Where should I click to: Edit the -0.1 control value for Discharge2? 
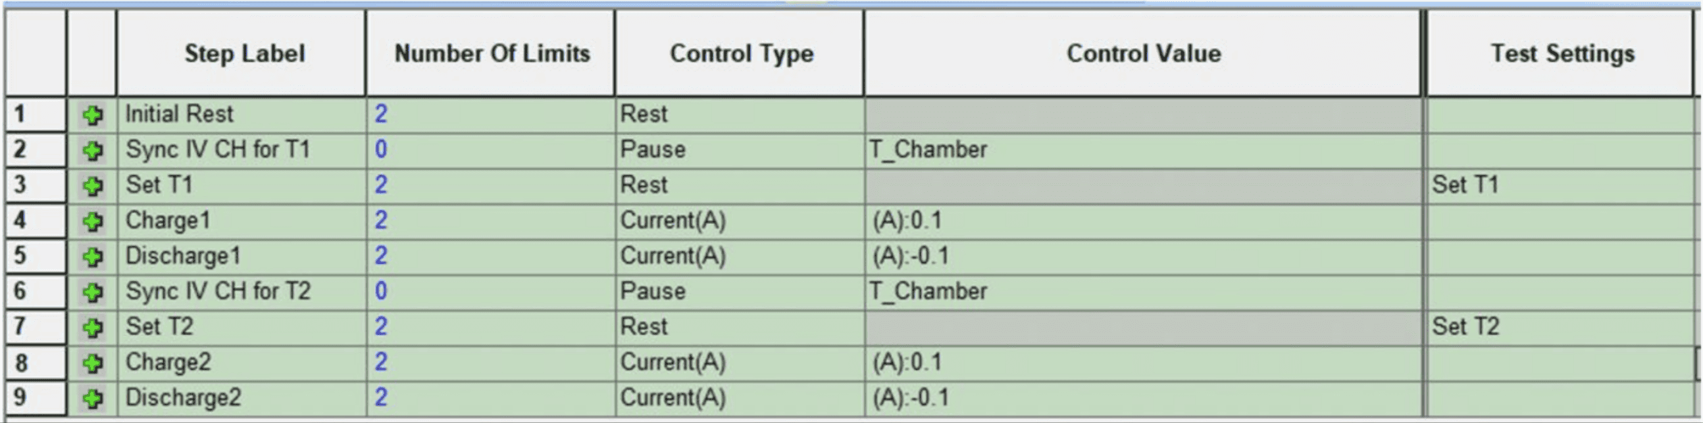pos(911,398)
